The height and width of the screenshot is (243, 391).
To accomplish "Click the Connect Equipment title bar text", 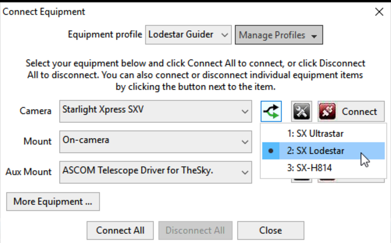I will point(44,12).
